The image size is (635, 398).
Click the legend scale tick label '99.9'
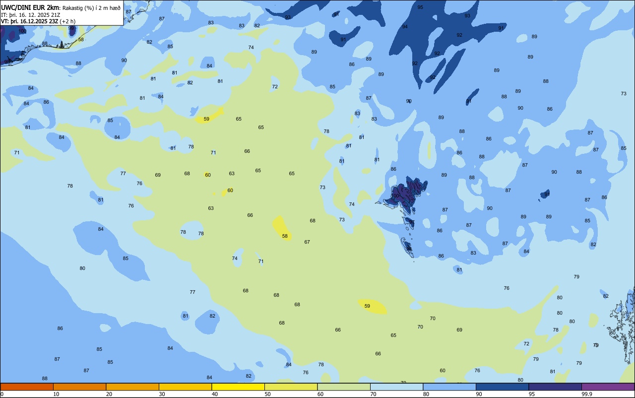587,395
